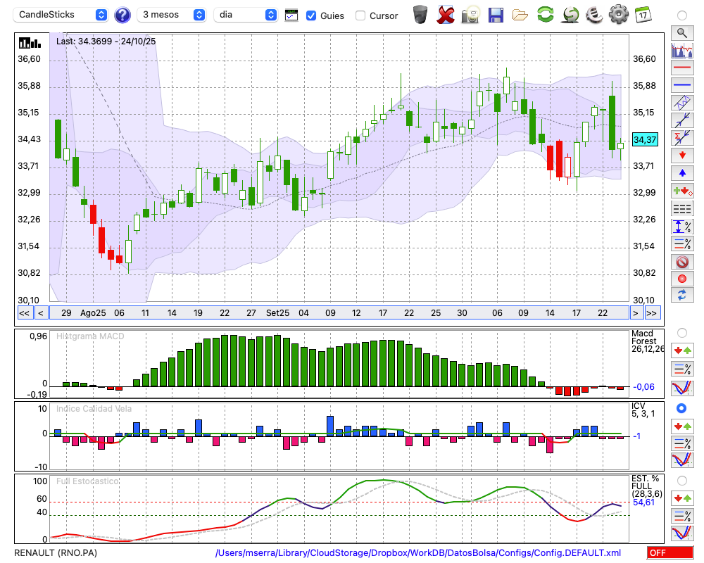Screen dimensions: 704x563
Task: Click the Config.DEFAULT.xml file path link
Action: point(418,552)
